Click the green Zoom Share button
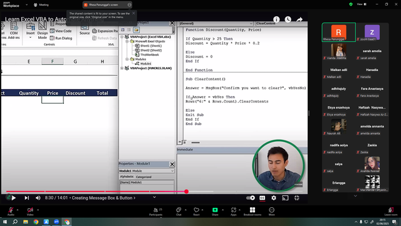 pyautogui.click(x=215, y=211)
